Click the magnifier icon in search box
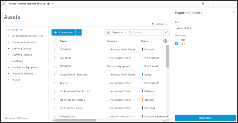The width and height of the screenshot is (238, 123). click(x=130, y=32)
